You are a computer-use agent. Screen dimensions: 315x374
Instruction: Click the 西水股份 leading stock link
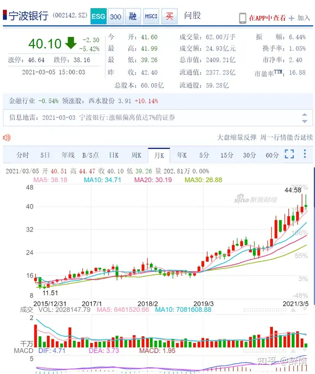[102, 101]
